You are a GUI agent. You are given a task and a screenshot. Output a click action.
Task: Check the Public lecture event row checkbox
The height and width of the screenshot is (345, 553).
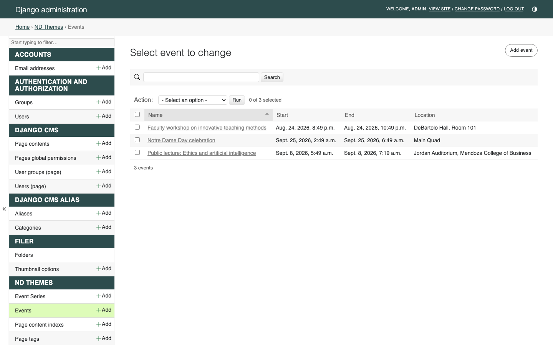(x=137, y=153)
